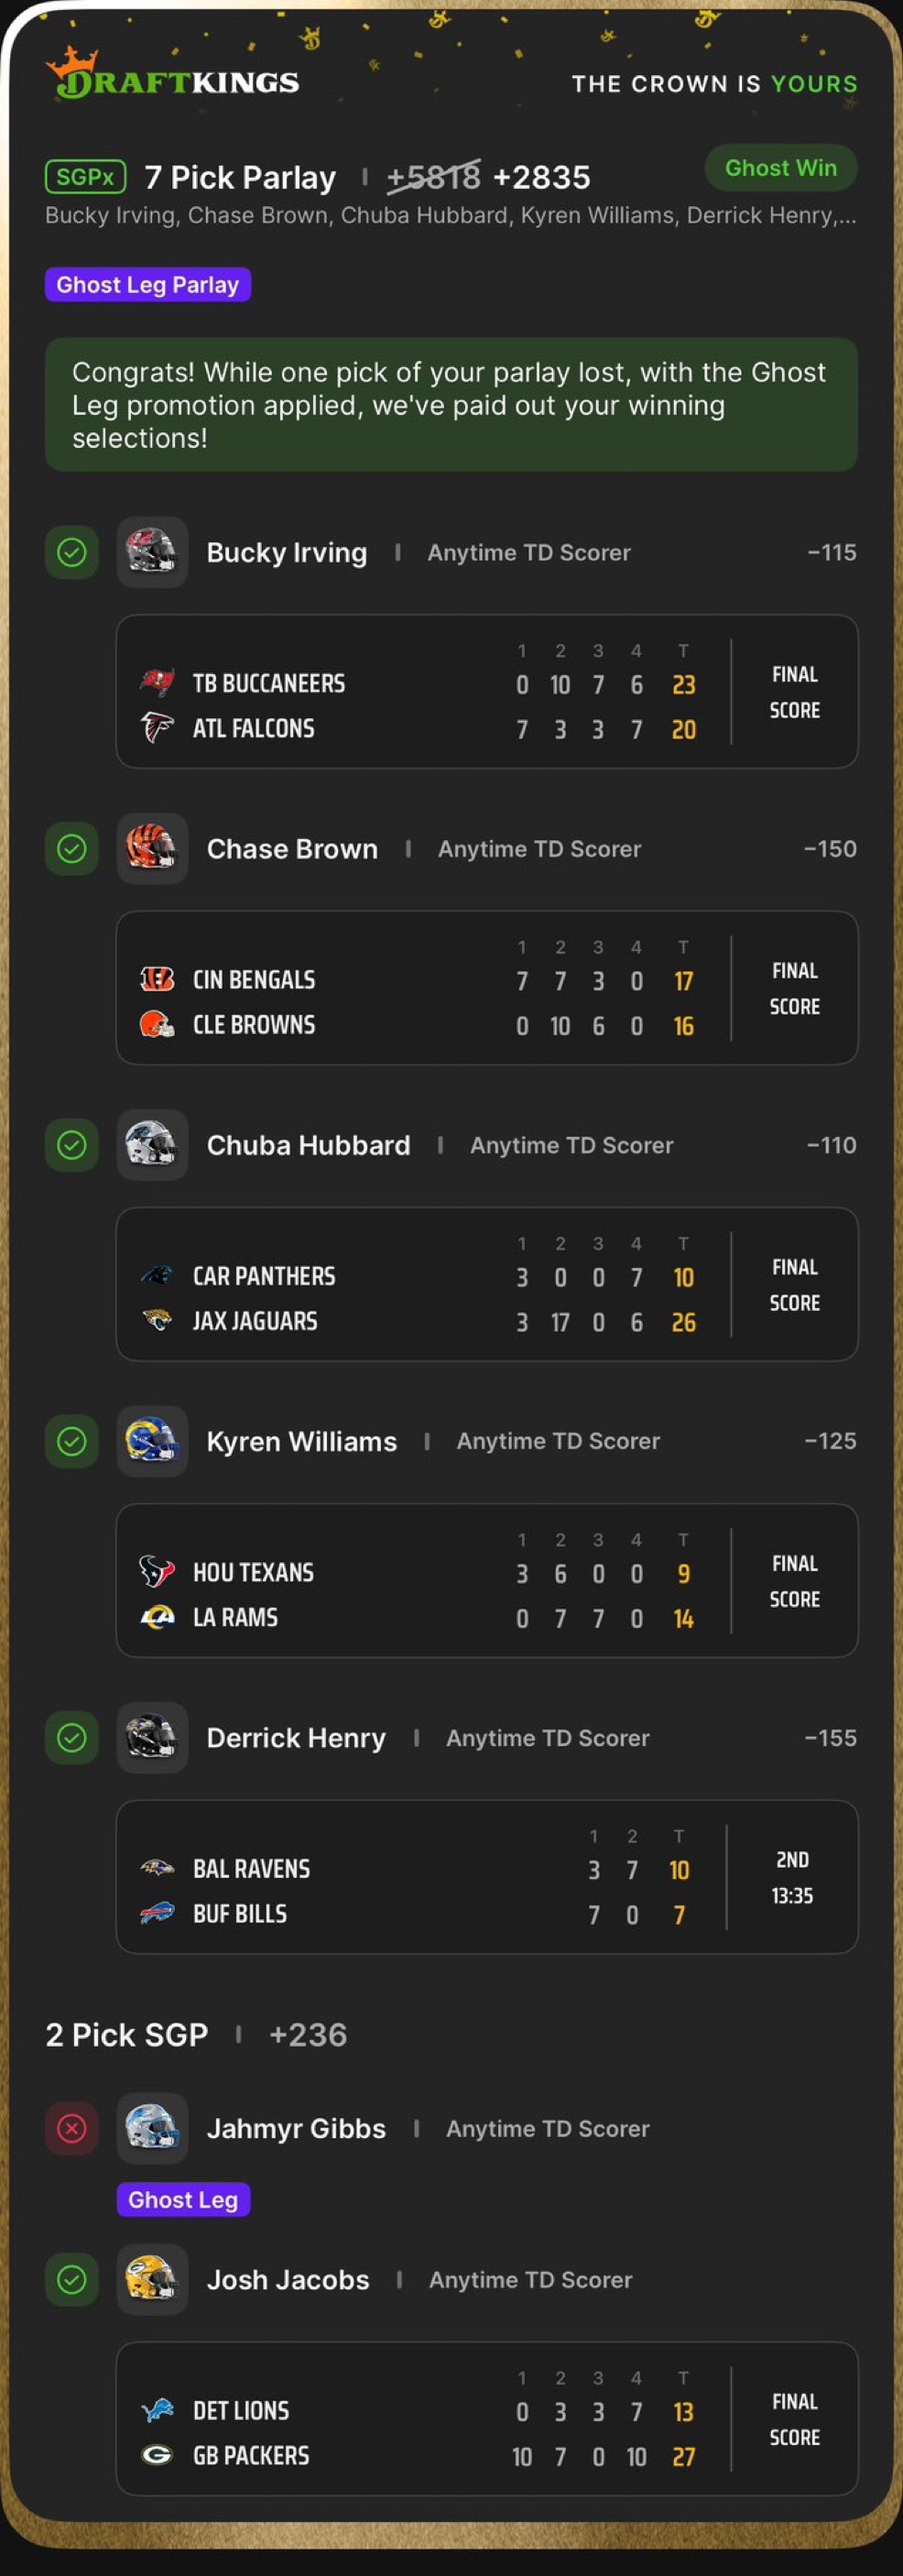Viewport: 903px width, 2576px height.
Task: Open the Buccaneers vs Falcons score card
Action: click(x=487, y=692)
